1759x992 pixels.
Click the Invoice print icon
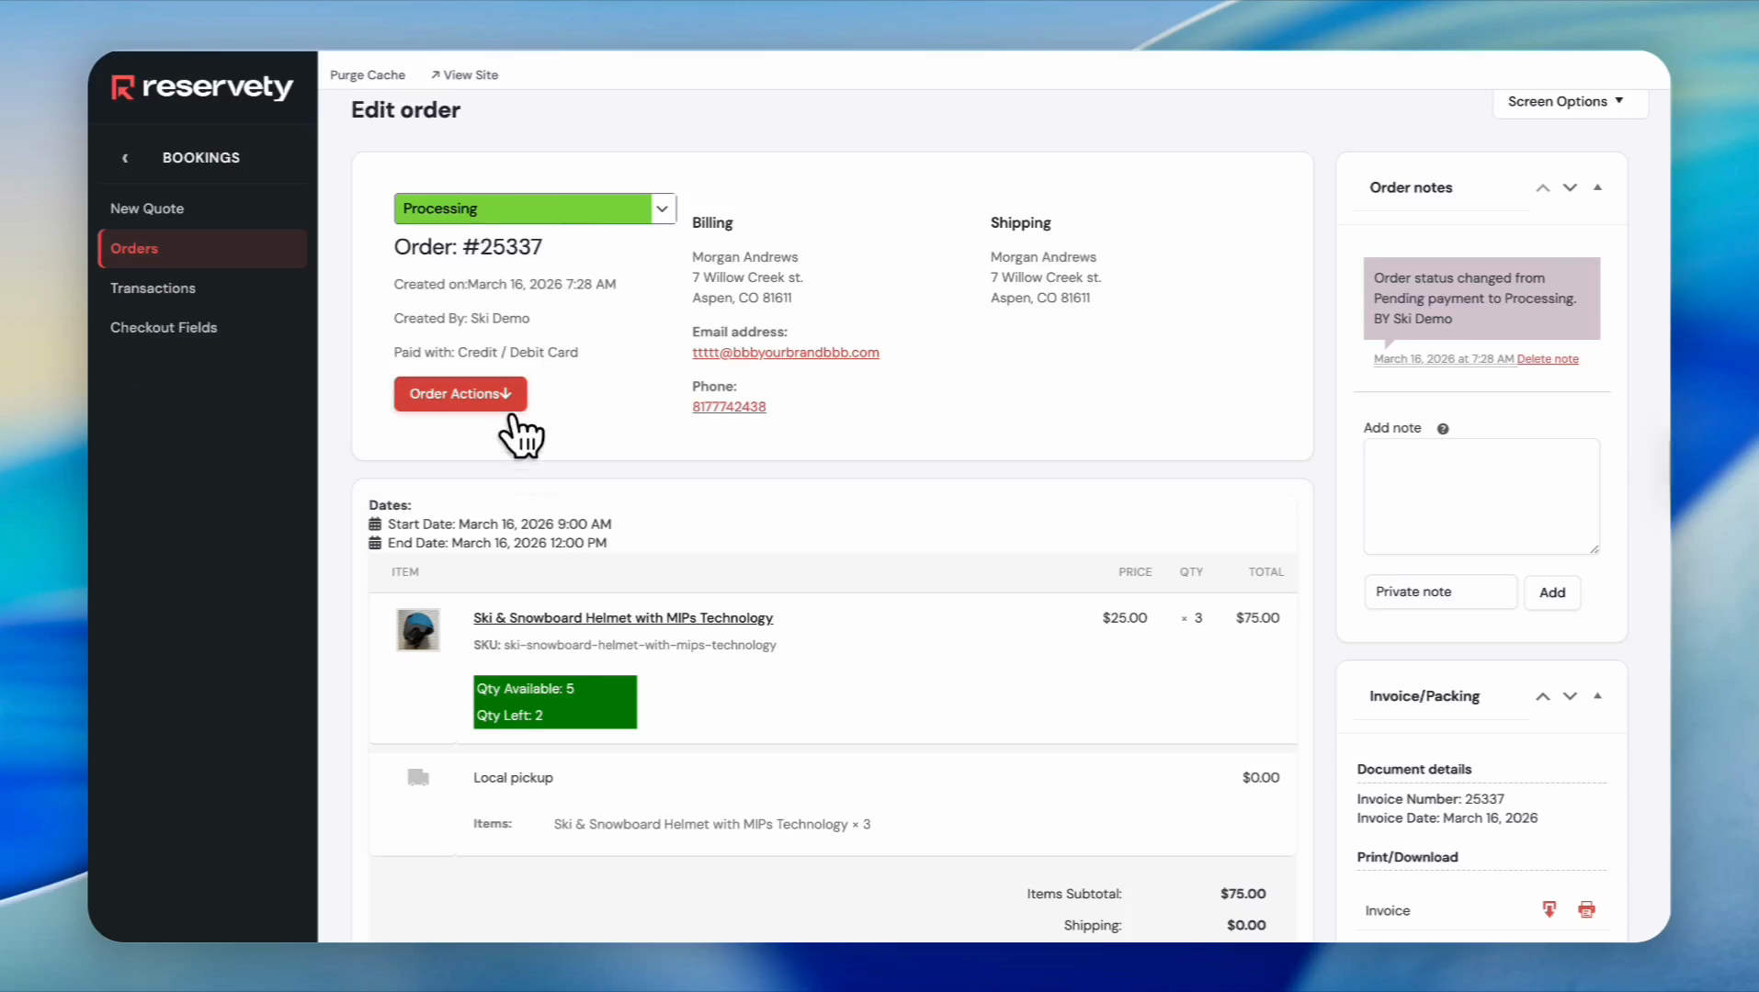pos(1586,909)
